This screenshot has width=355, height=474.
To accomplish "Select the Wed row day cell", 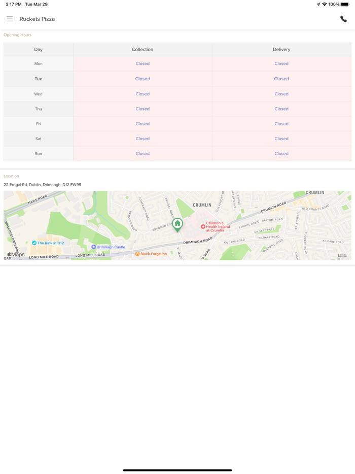I will point(39,94).
